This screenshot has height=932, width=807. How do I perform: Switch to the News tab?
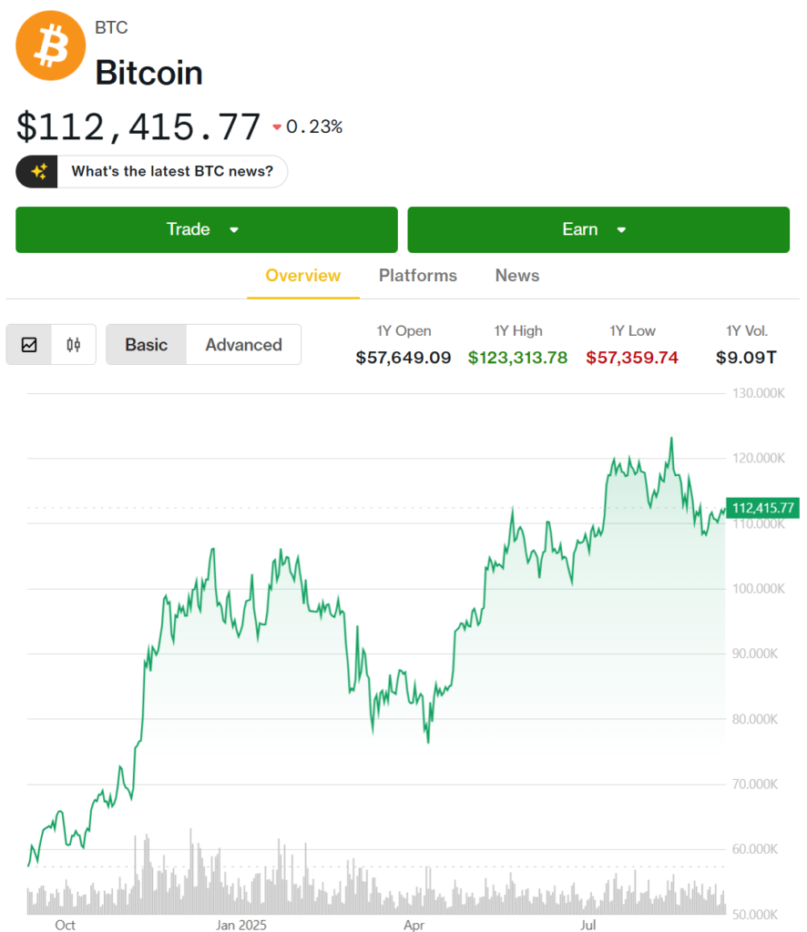(517, 276)
